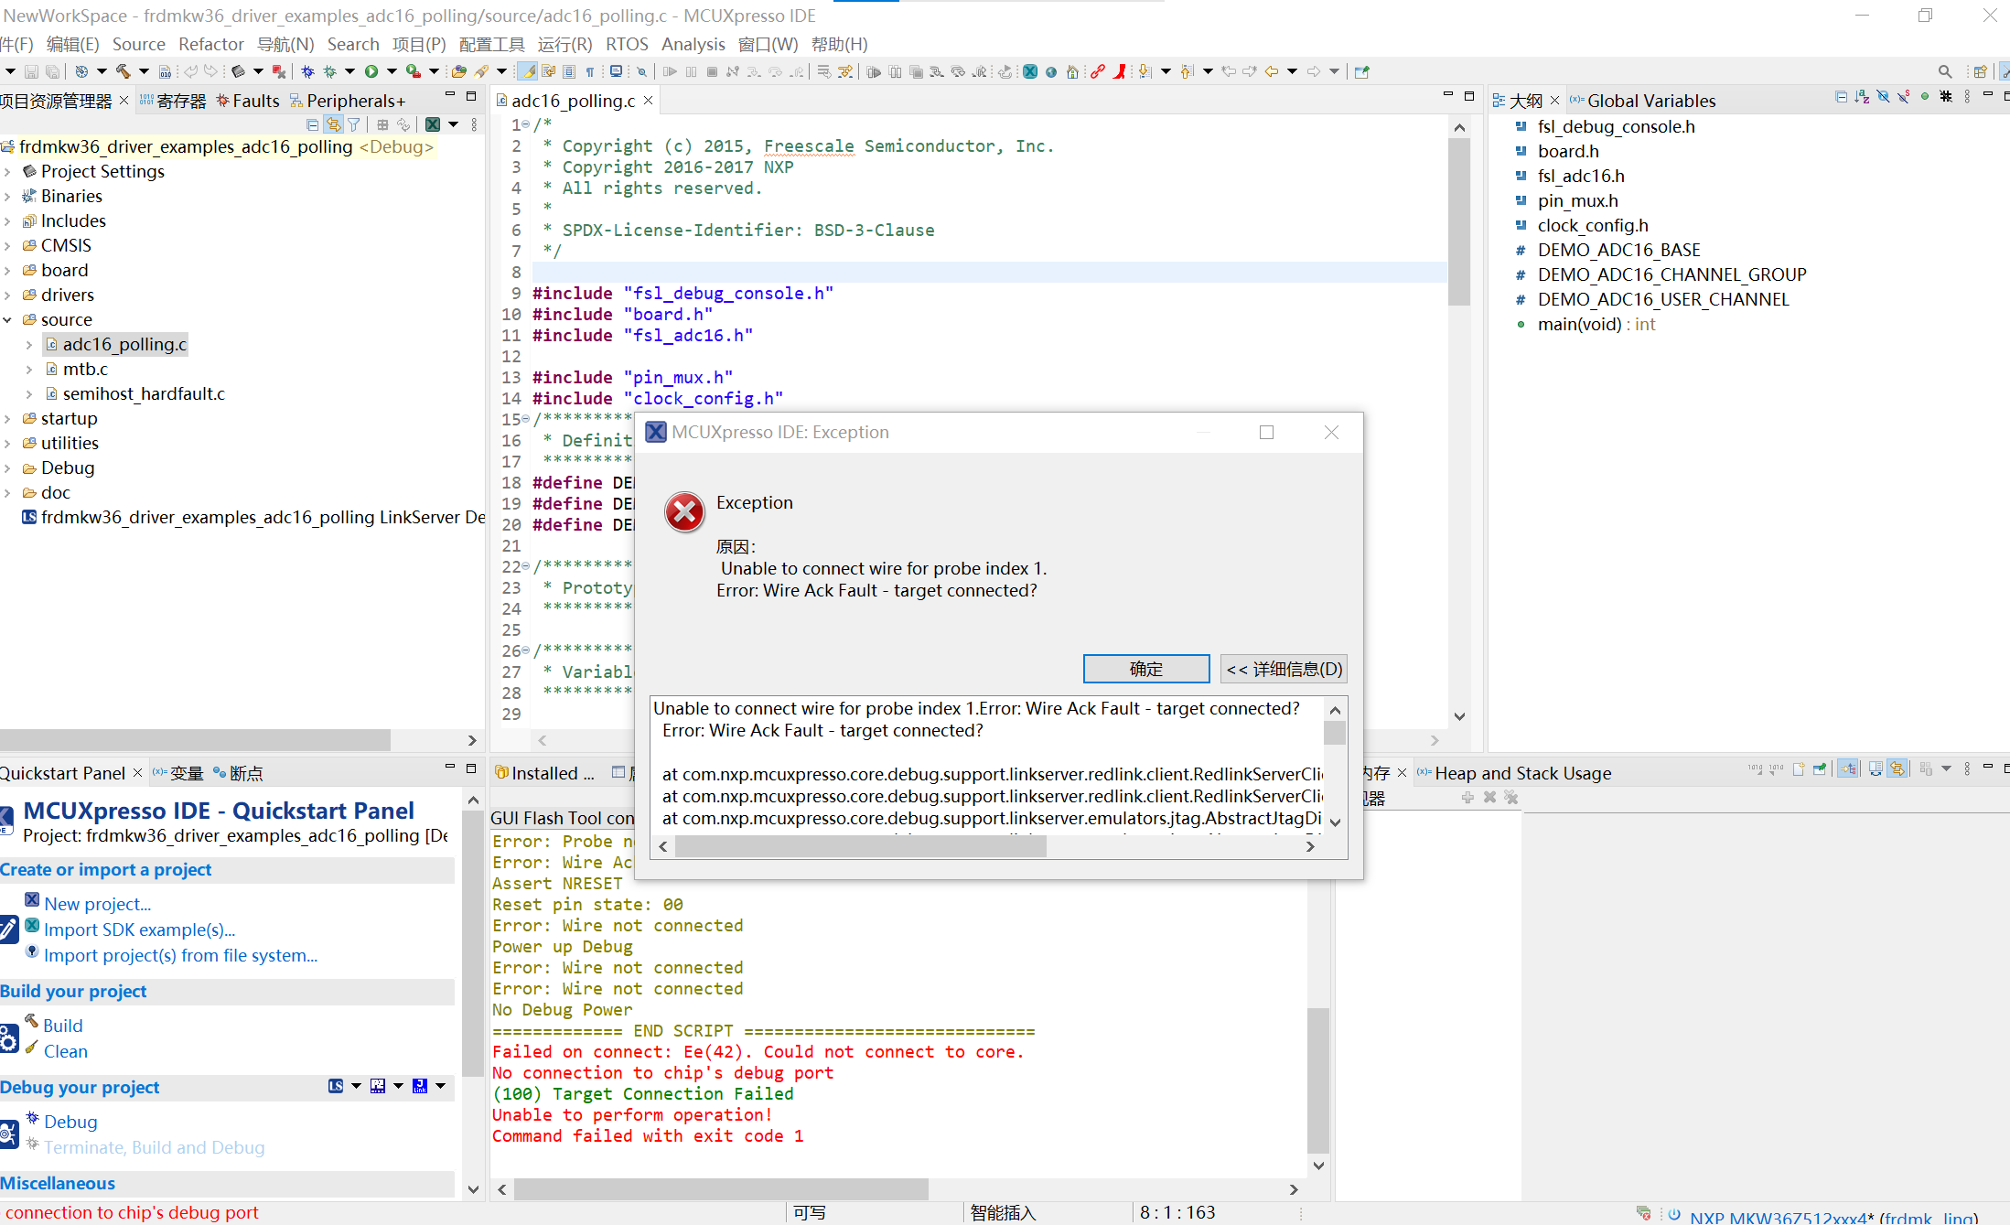Open dropdown arrow next to Run button
The height and width of the screenshot is (1225, 2010).
click(392, 71)
